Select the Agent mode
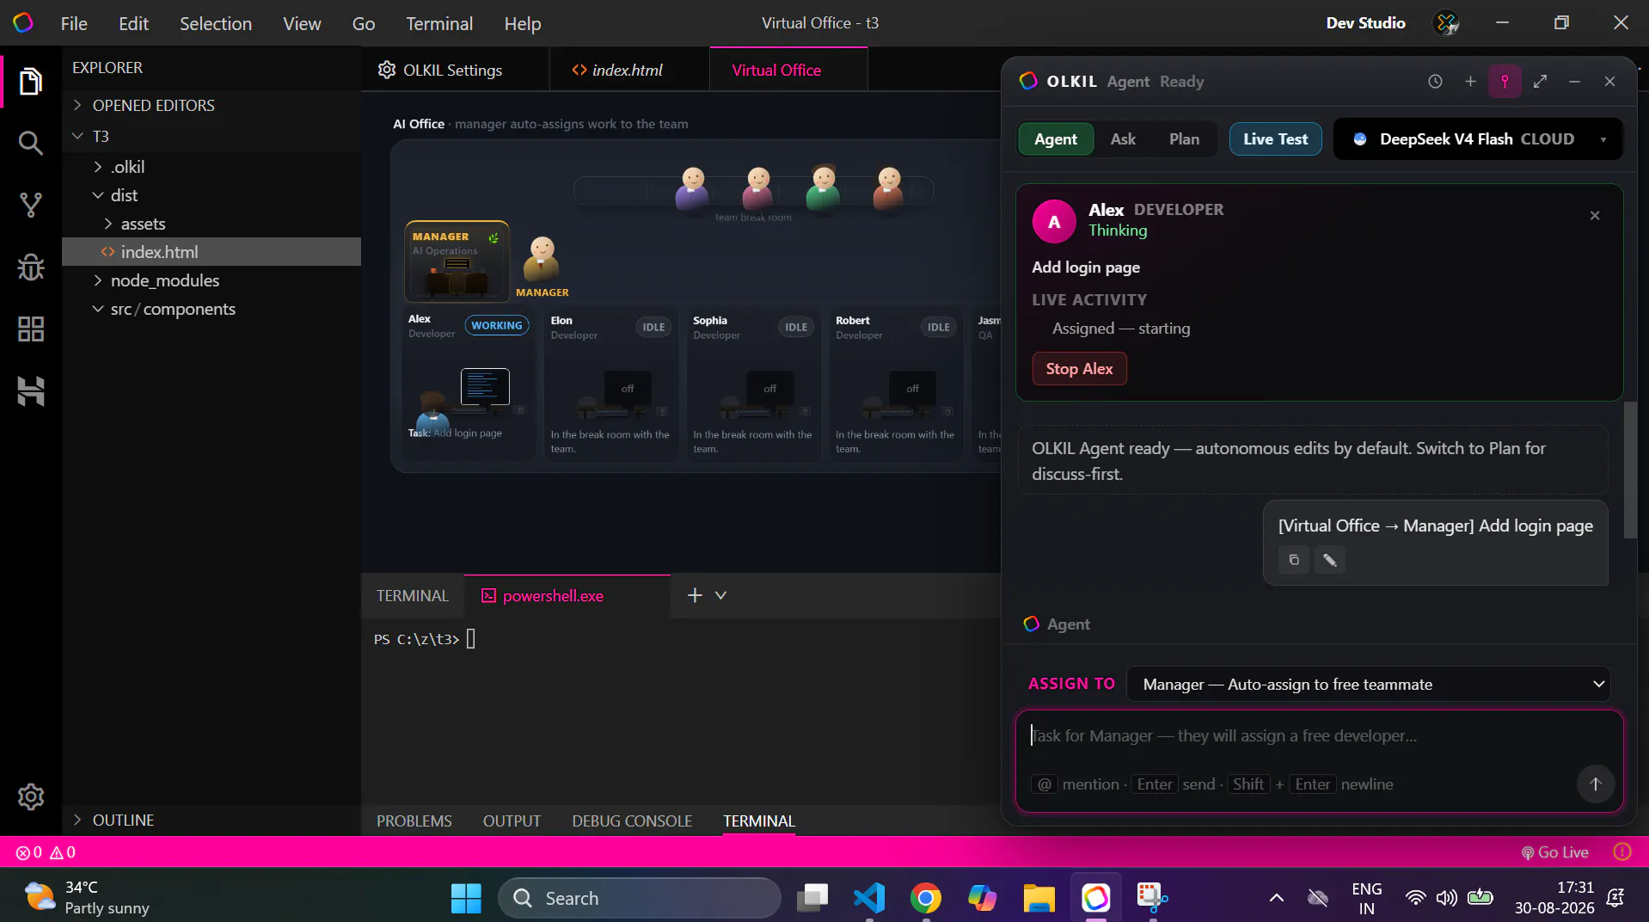This screenshot has height=922, width=1649. (1056, 139)
